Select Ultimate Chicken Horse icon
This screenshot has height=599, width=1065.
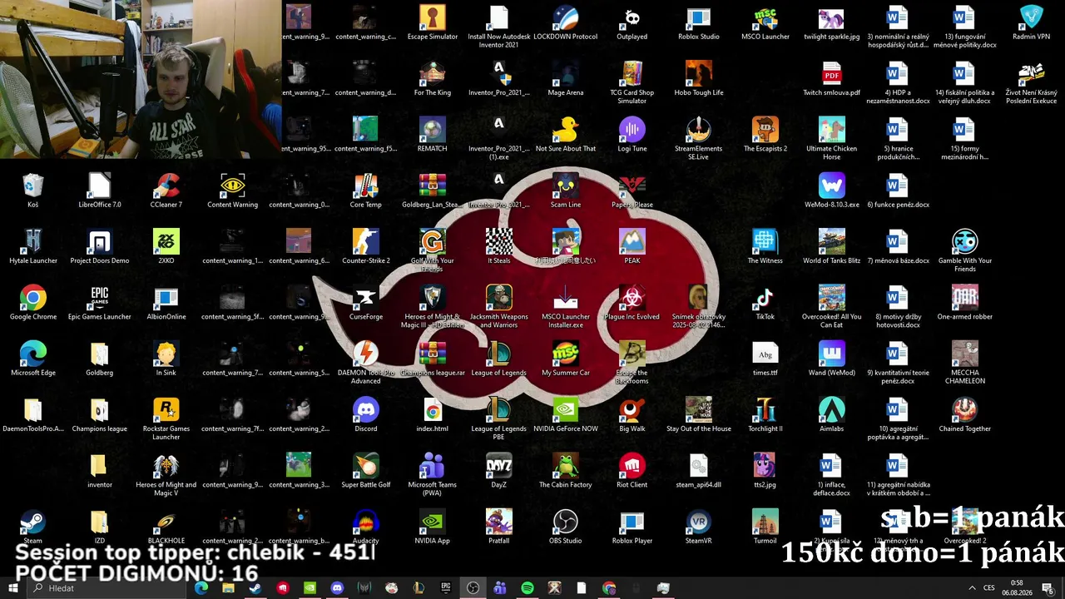(x=832, y=130)
